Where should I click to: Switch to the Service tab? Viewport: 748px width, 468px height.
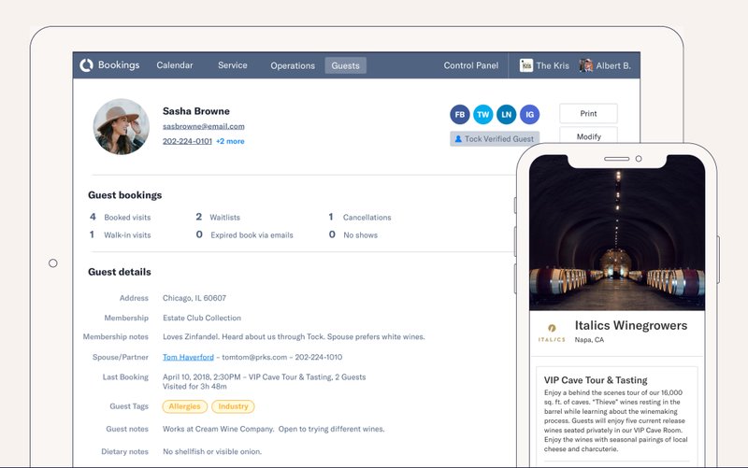(x=233, y=65)
